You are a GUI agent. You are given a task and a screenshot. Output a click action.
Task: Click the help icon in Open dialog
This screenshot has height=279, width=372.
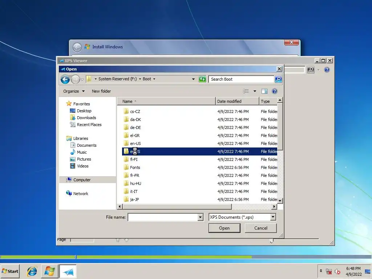[275, 91]
